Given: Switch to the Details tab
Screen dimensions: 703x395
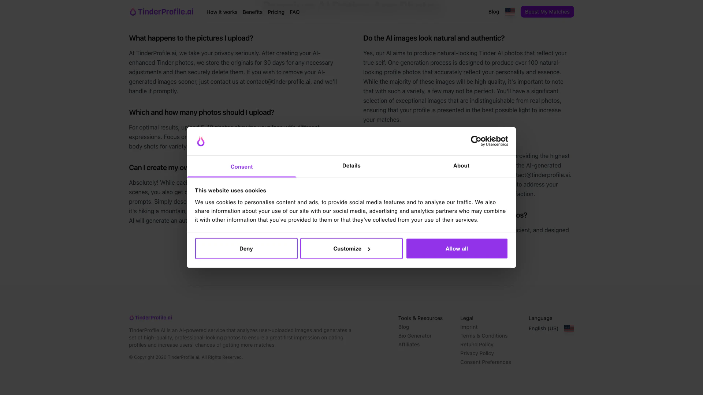Looking at the screenshot, I should pos(351,166).
